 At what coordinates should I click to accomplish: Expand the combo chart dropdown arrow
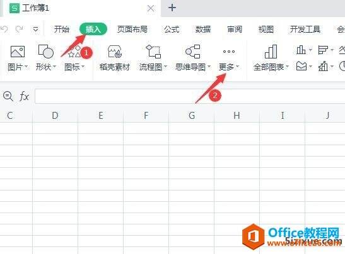pos(332,66)
